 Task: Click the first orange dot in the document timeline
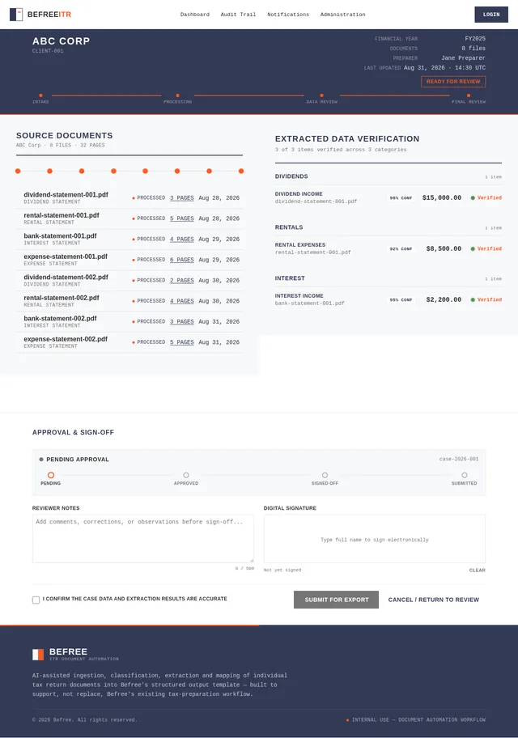click(18, 172)
